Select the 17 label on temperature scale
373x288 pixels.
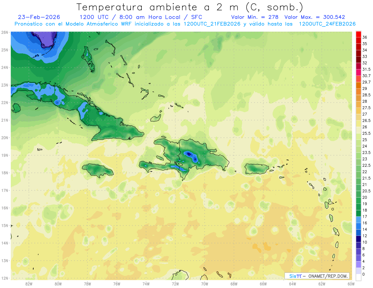pos(365,216)
